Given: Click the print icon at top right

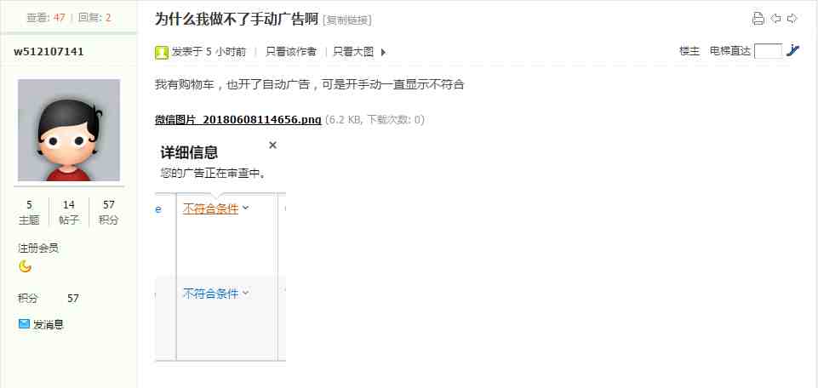Looking at the screenshot, I should (758, 19).
